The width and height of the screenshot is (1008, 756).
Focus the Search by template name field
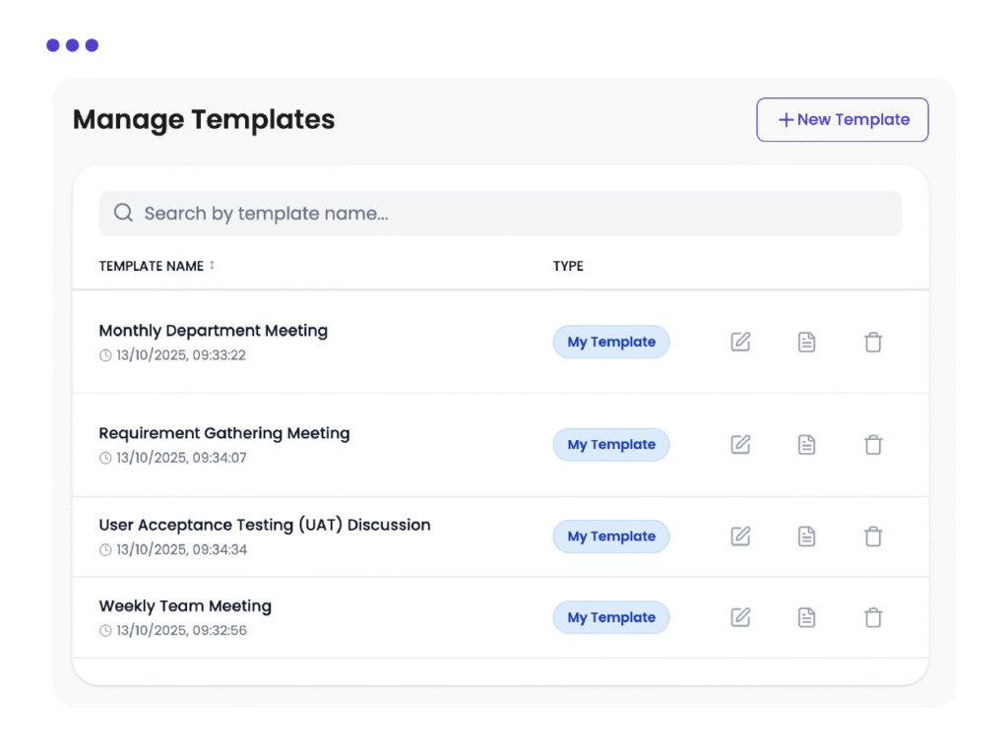click(512, 214)
